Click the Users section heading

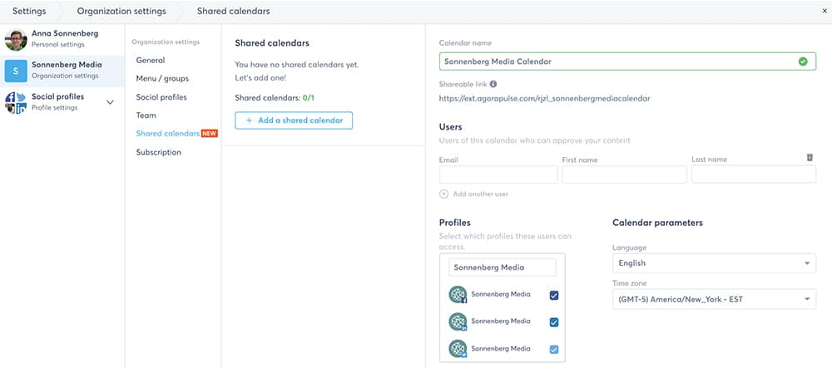click(450, 127)
